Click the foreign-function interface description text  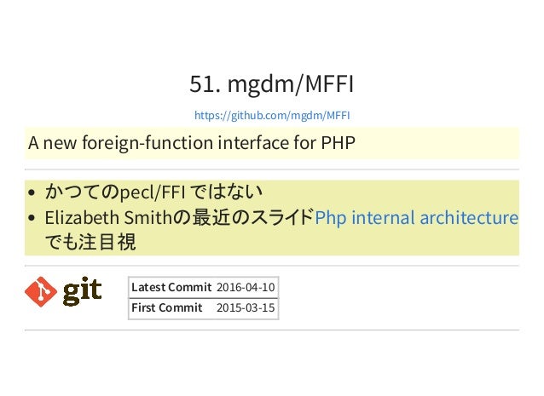click(192, 143)
